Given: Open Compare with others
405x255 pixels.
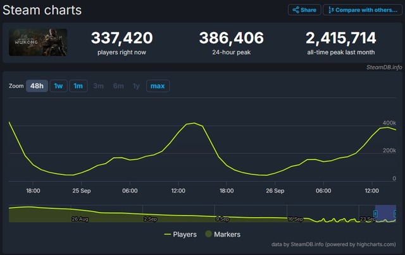Looking at the screenshot, I should coord(363,10).
